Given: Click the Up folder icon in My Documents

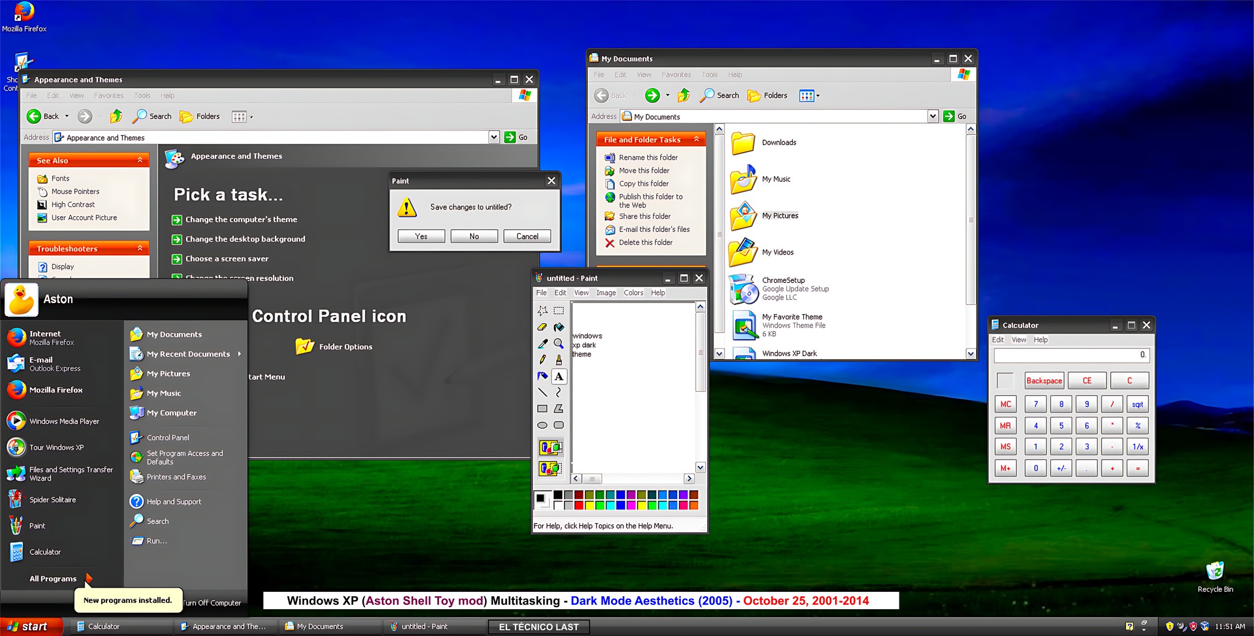Looking at the screenshot, I should click(x=684, y=95).
